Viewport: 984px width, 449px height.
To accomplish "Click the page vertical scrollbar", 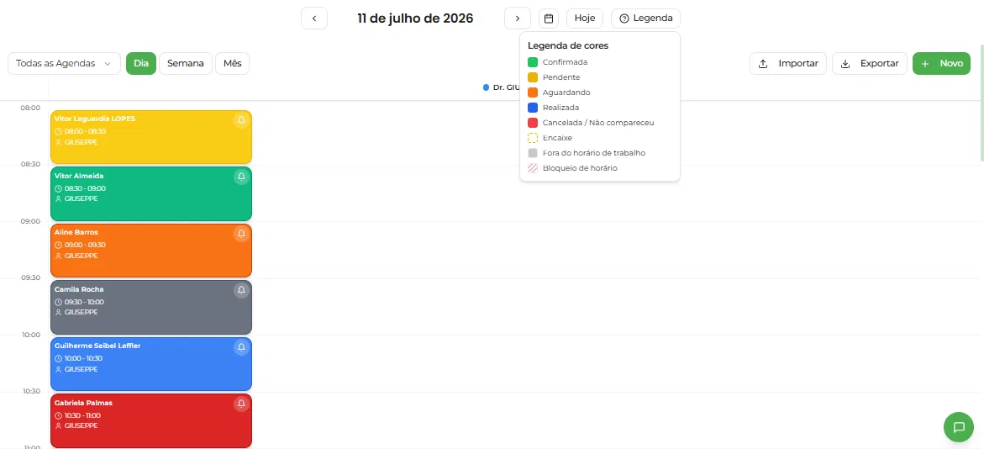I will (x=981, y=103).
